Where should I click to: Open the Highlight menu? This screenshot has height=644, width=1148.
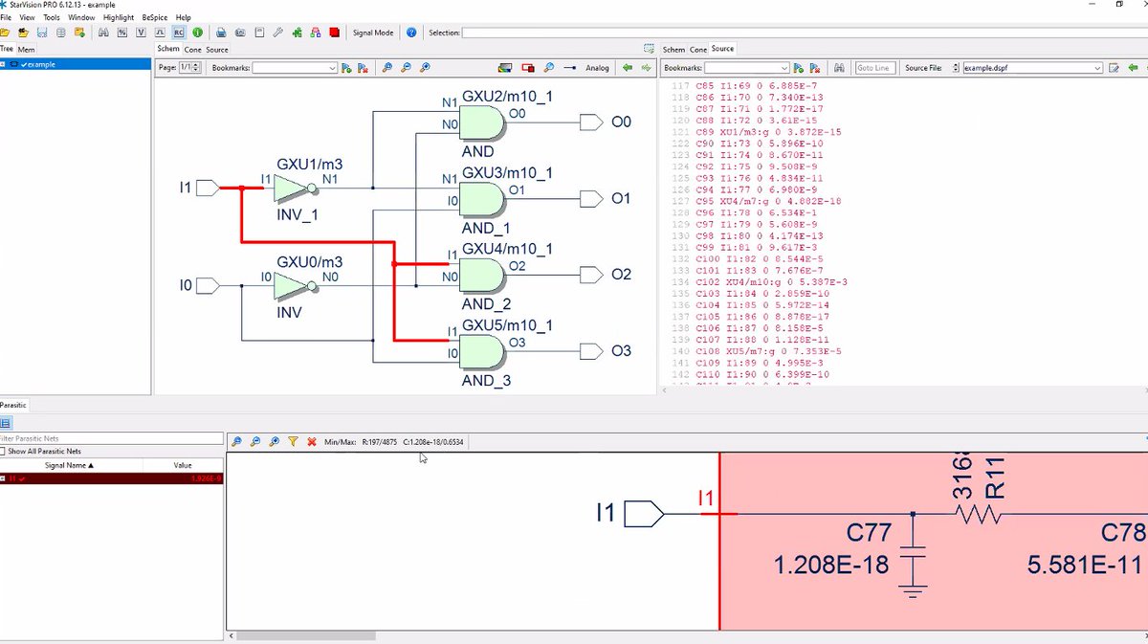[119, 17]
